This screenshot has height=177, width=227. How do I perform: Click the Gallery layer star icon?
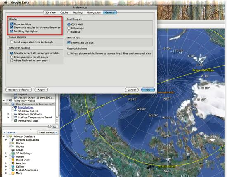tap(13, 166)
